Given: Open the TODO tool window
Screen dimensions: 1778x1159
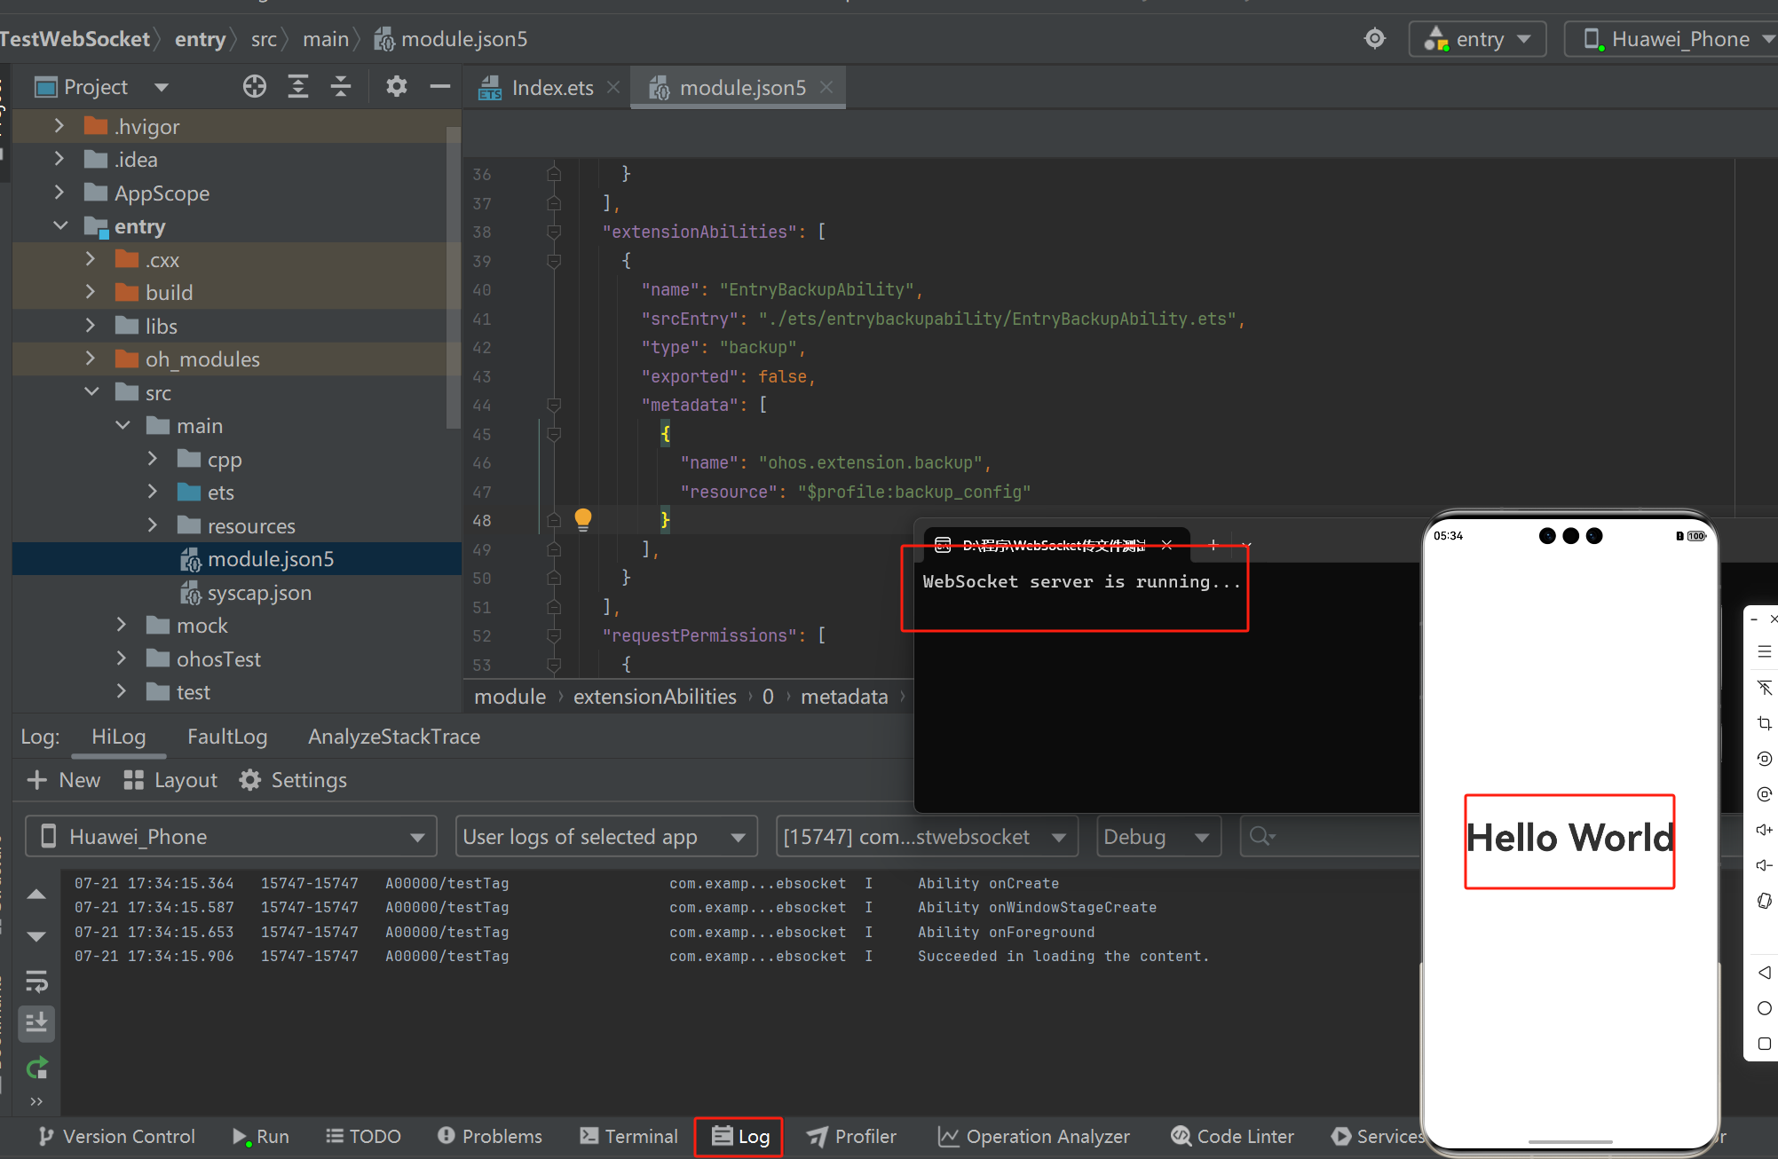Looking at the screenshot, I should point(363,1136).
